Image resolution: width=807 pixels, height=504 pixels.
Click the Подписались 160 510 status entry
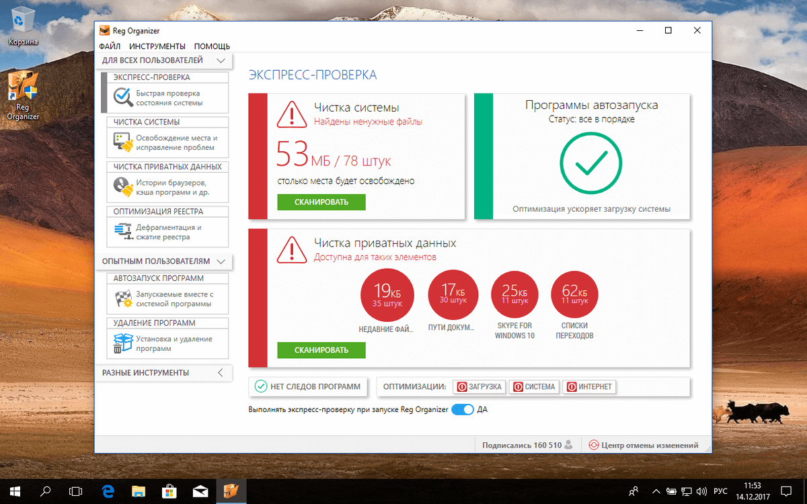click(x=527, y=445)
